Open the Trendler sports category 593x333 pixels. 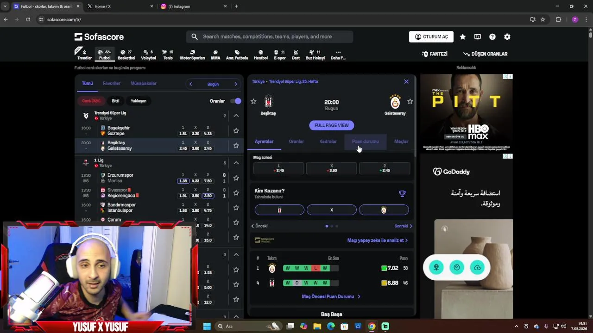[x=84, y=54]
